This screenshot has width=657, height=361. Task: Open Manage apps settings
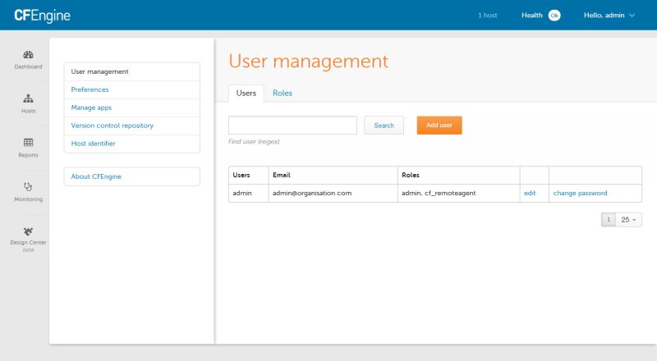(132, 107)
